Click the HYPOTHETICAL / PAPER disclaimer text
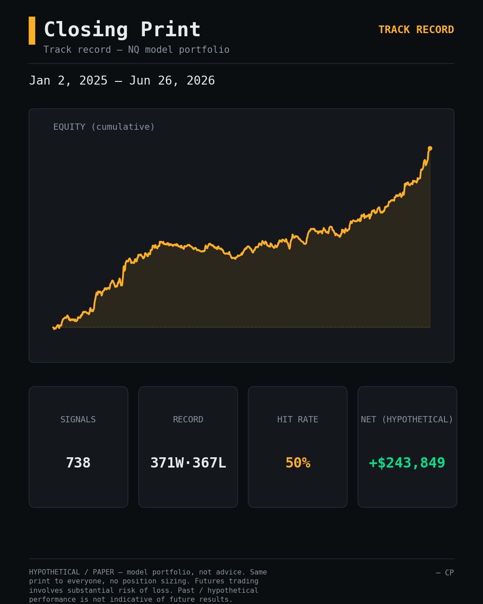The height and width of the screenshot is (604, 483). click(x=148, y=586)
